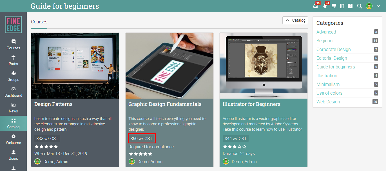
Task: Open Illustrator for Beginners course image
Action: 264,66
